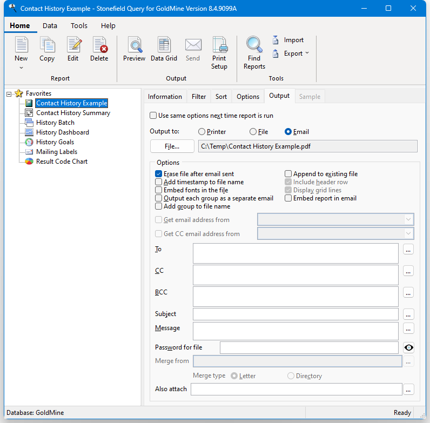Click ellipsis button beside CC field
This screenshot has height=423, width=430.
(x=408, y=271)
